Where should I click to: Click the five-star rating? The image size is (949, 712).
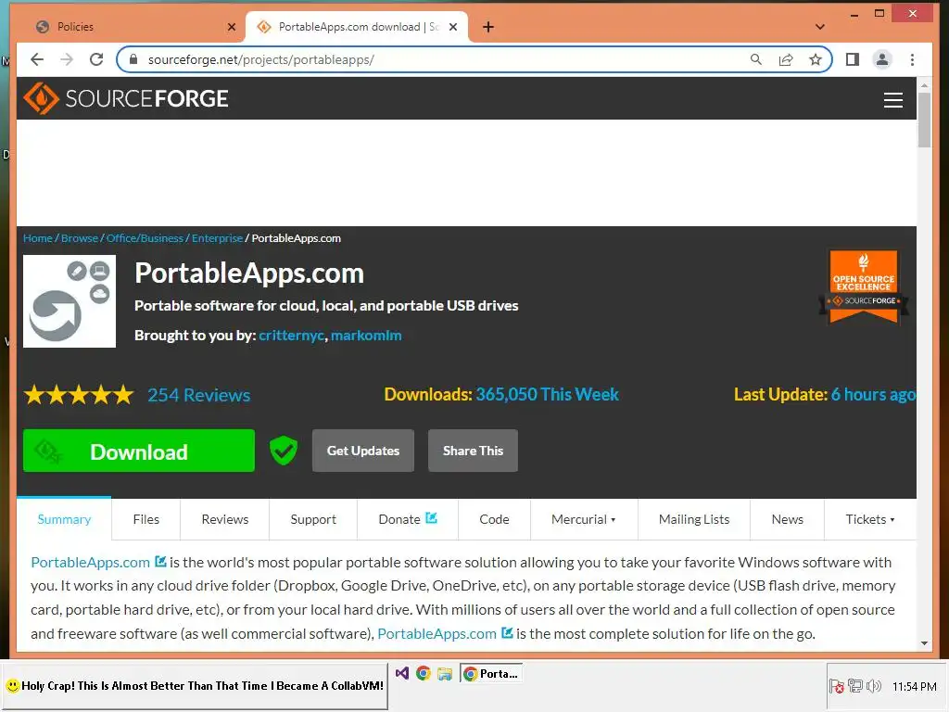[79, 395]
